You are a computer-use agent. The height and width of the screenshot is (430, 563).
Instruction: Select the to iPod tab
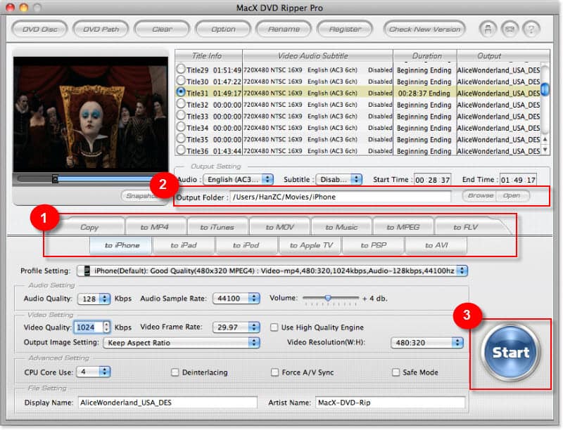[x=246, y=245]
